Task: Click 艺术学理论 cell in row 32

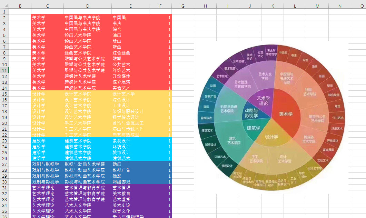Action: [x=47, y=194]
